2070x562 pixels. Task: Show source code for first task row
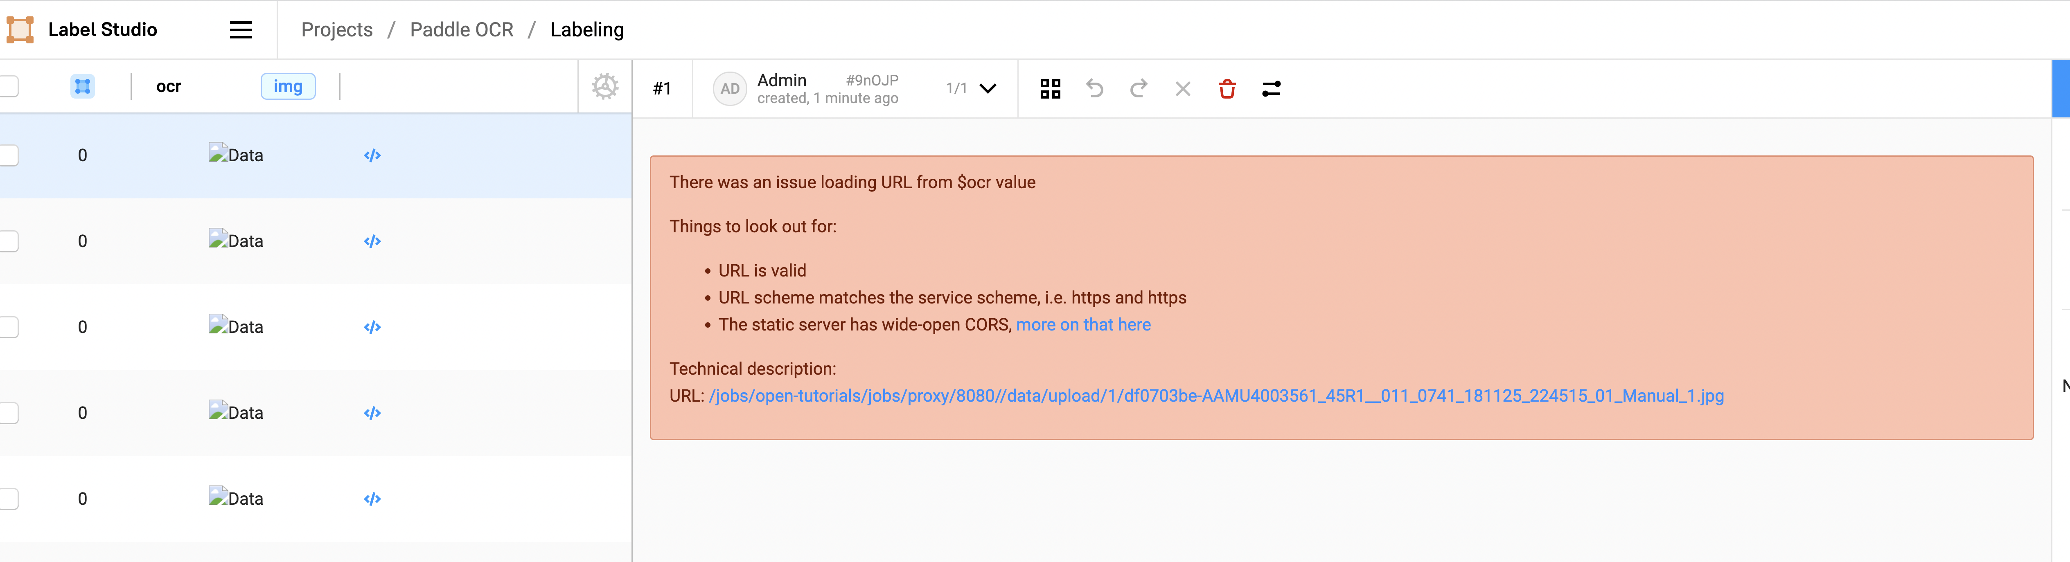coord(372,156)
